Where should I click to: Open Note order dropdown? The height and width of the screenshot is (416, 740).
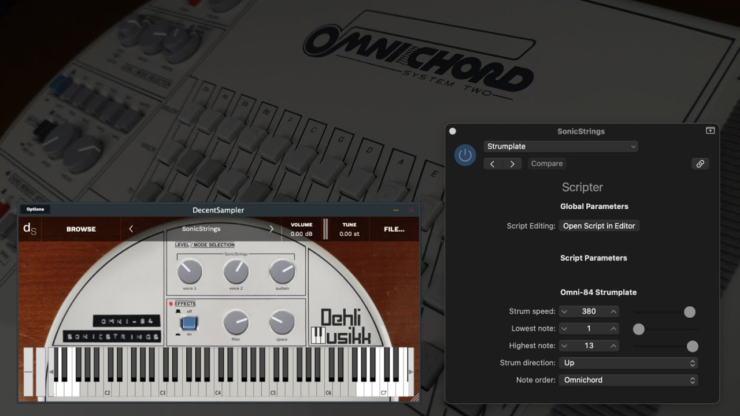click(x=628, y=380)
